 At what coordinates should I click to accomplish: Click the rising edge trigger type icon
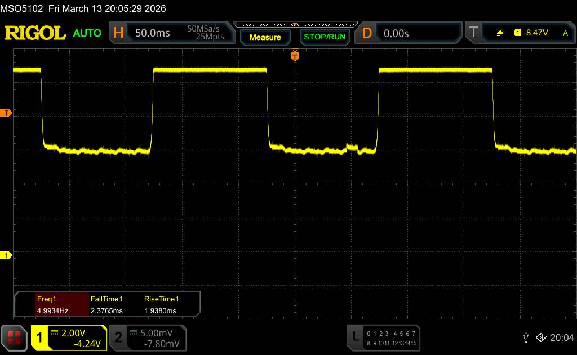point(500,33)
